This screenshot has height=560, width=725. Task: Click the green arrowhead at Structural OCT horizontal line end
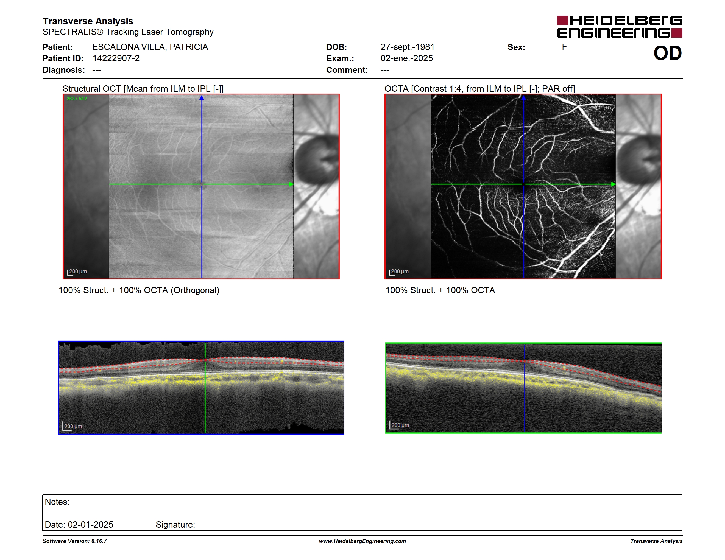tap(291, 184)
